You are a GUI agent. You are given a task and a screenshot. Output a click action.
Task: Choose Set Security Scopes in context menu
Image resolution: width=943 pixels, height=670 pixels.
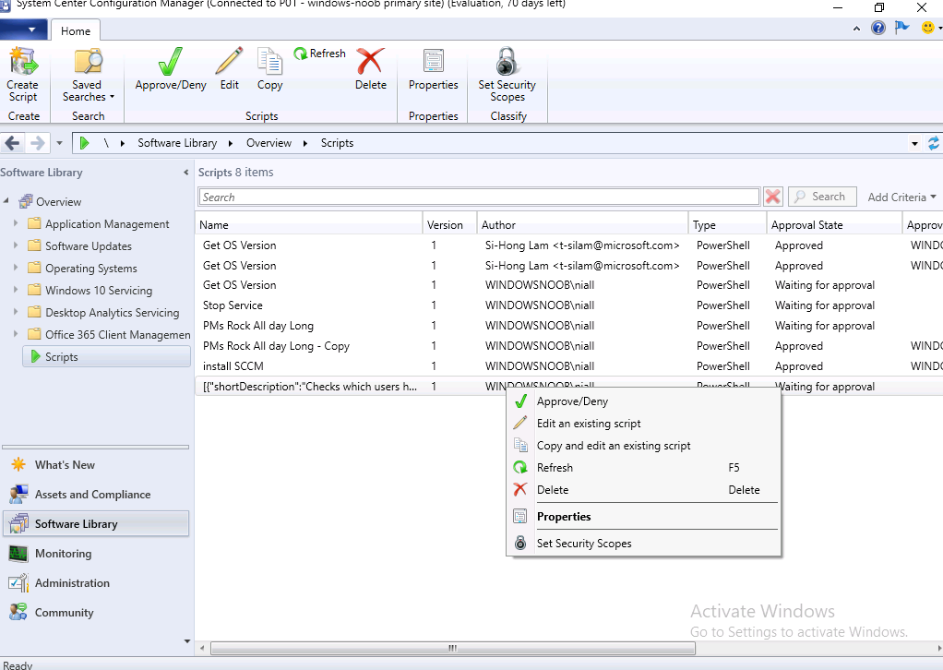coord(643,543)
